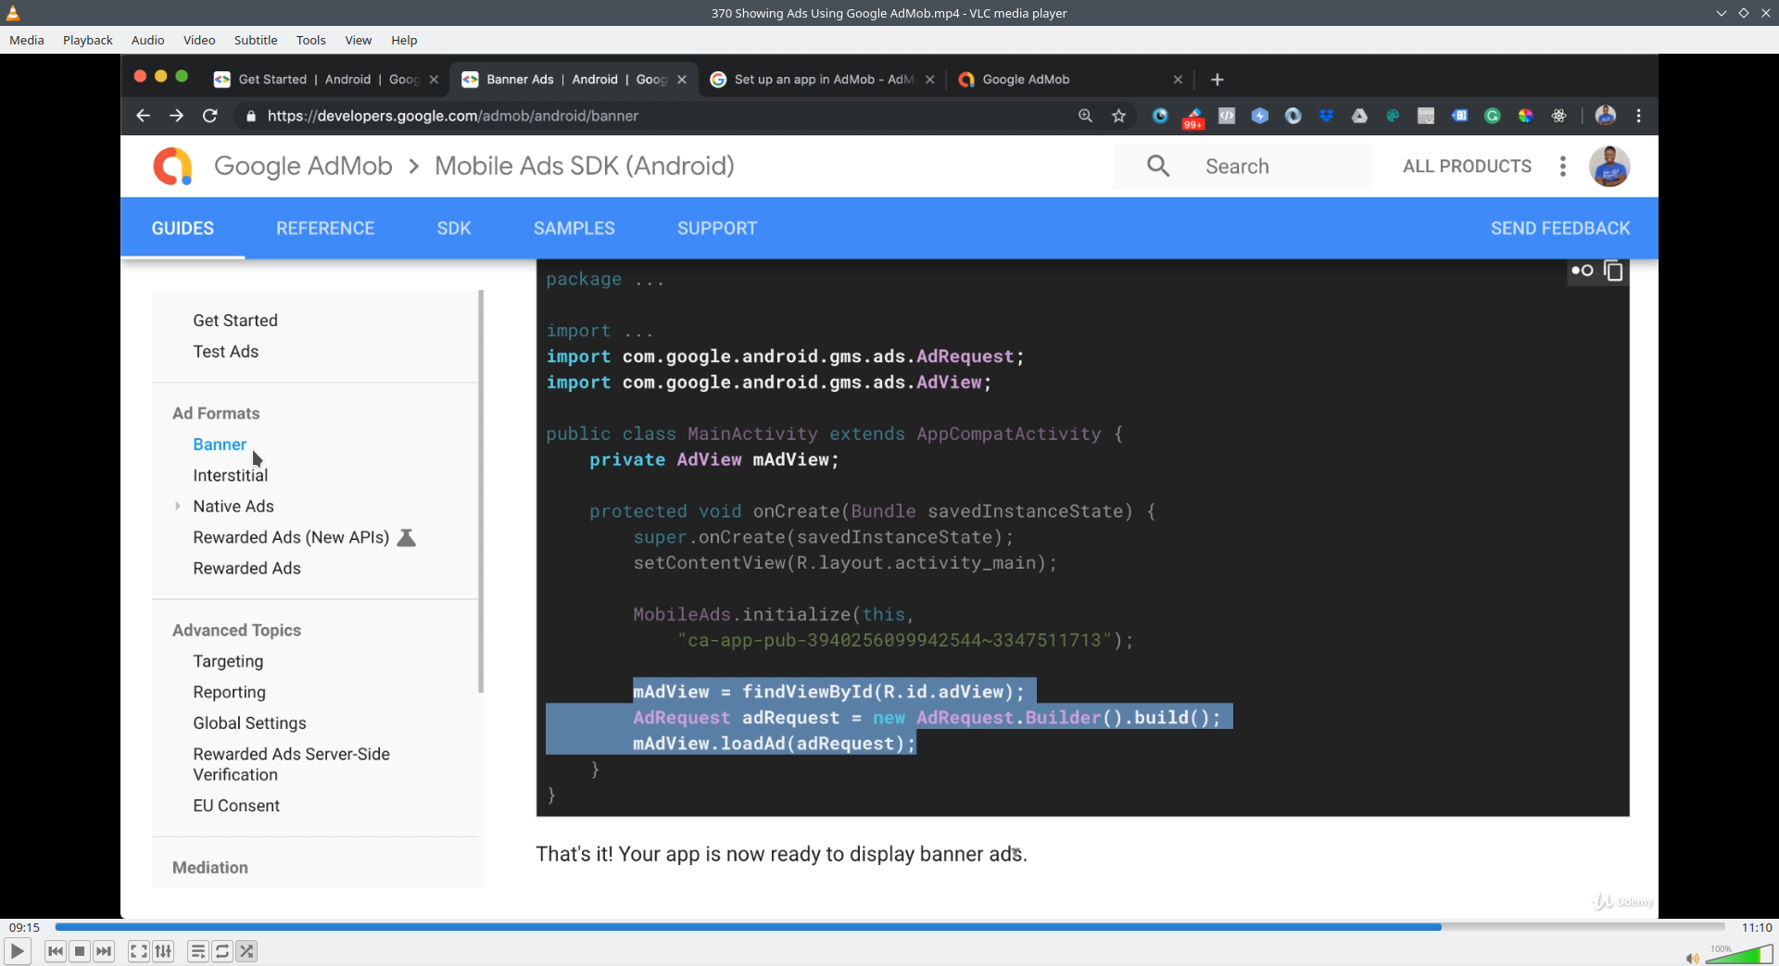The height and width of the screenshot is (966, 1779).
Task: Toggle the code block dark theme
Action: point(1583,270)
